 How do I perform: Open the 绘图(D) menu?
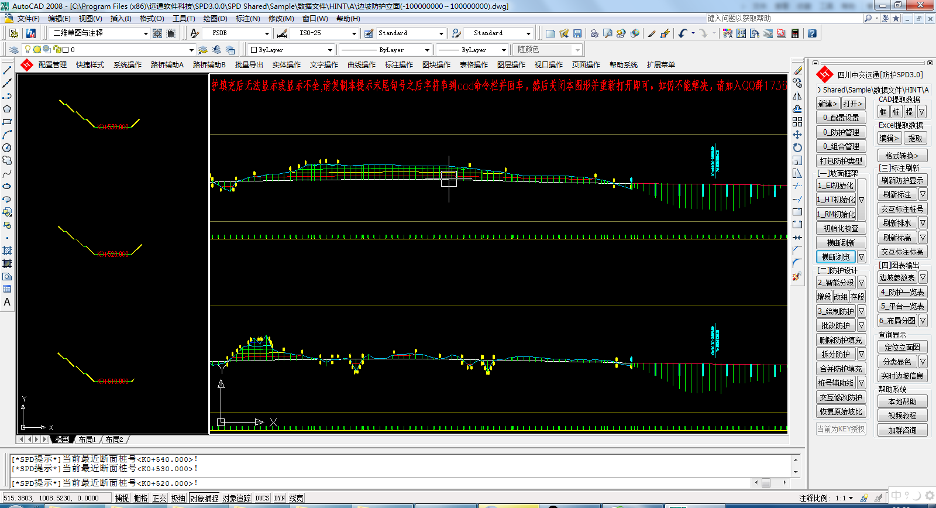(x=215, y=19)
